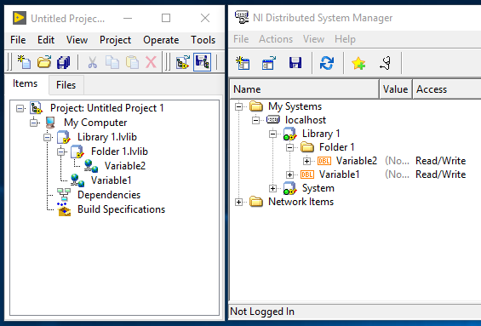Click the Access column header
Screen dimensions: 481x326
point(447,89)
